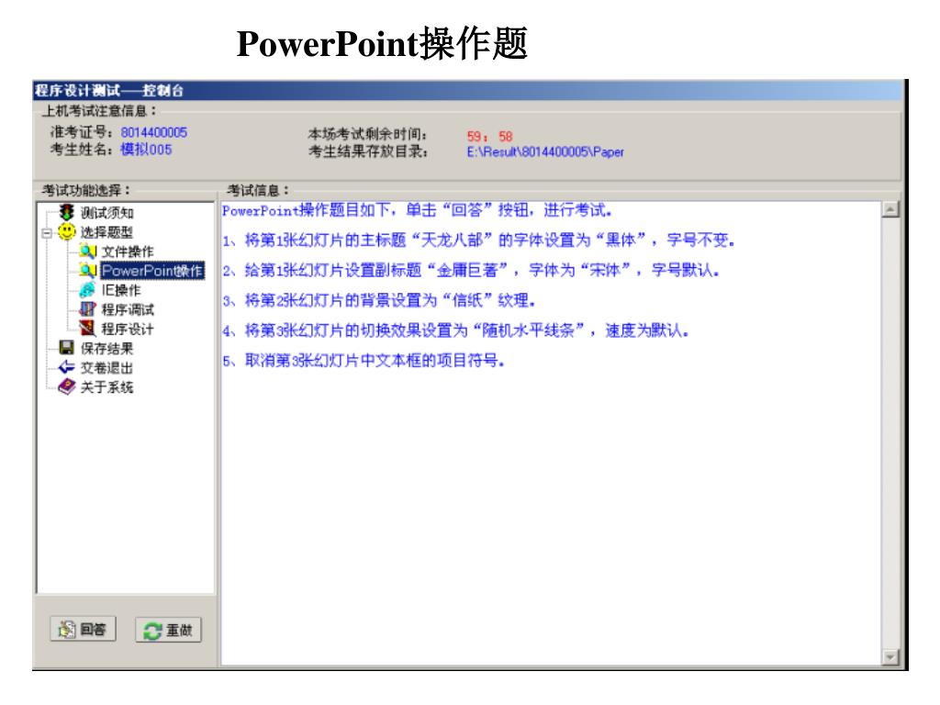Screen dimensions: 940x705
Task: Click the scrollbar down arrow in exam info
Action: (890, 657)
